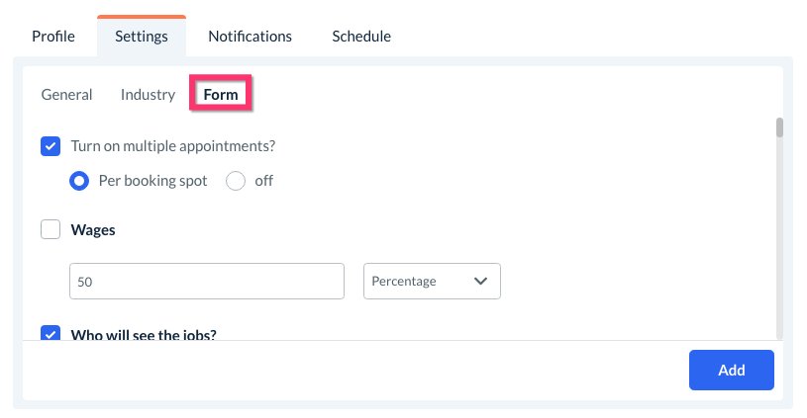Select the Per booking spot radio button

click(79, 181)
